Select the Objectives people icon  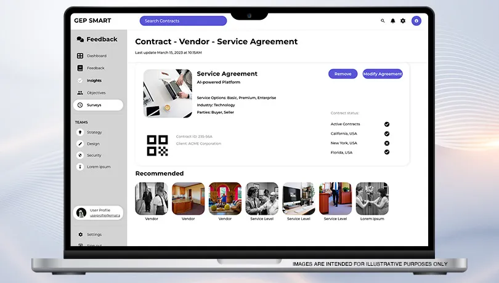pyautogui.click(x=80, y=93)
